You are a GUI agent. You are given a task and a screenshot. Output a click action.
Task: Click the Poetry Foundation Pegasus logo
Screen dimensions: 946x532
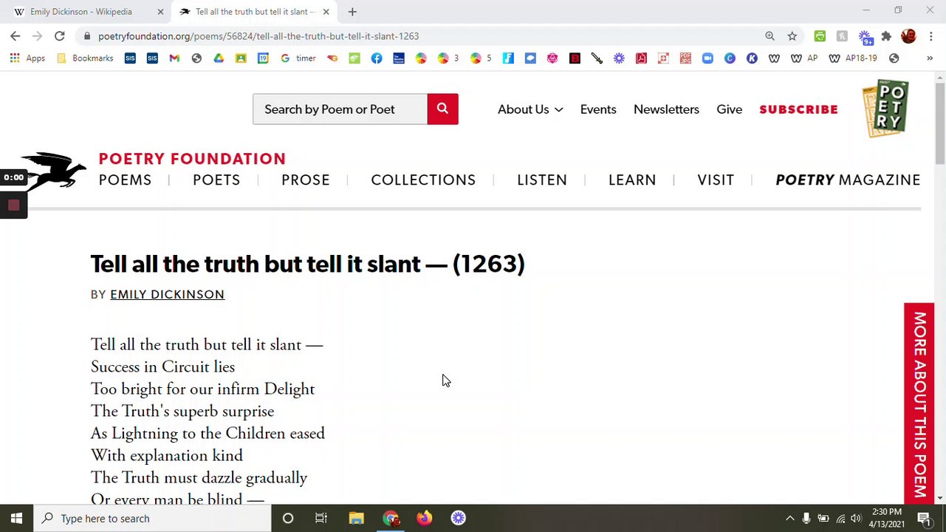(x=55, y=171)
